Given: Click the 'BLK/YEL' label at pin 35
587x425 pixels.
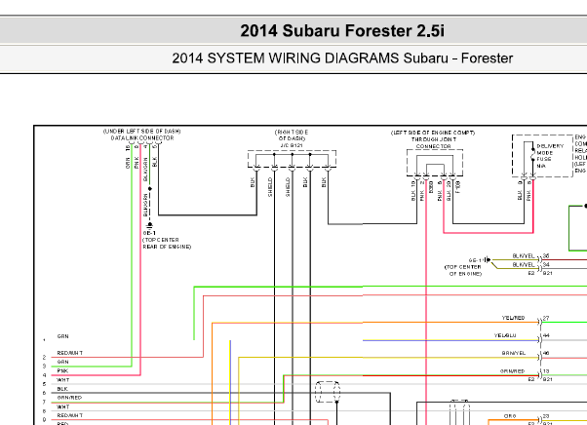Looking at the screenshot, I should 524,256.
